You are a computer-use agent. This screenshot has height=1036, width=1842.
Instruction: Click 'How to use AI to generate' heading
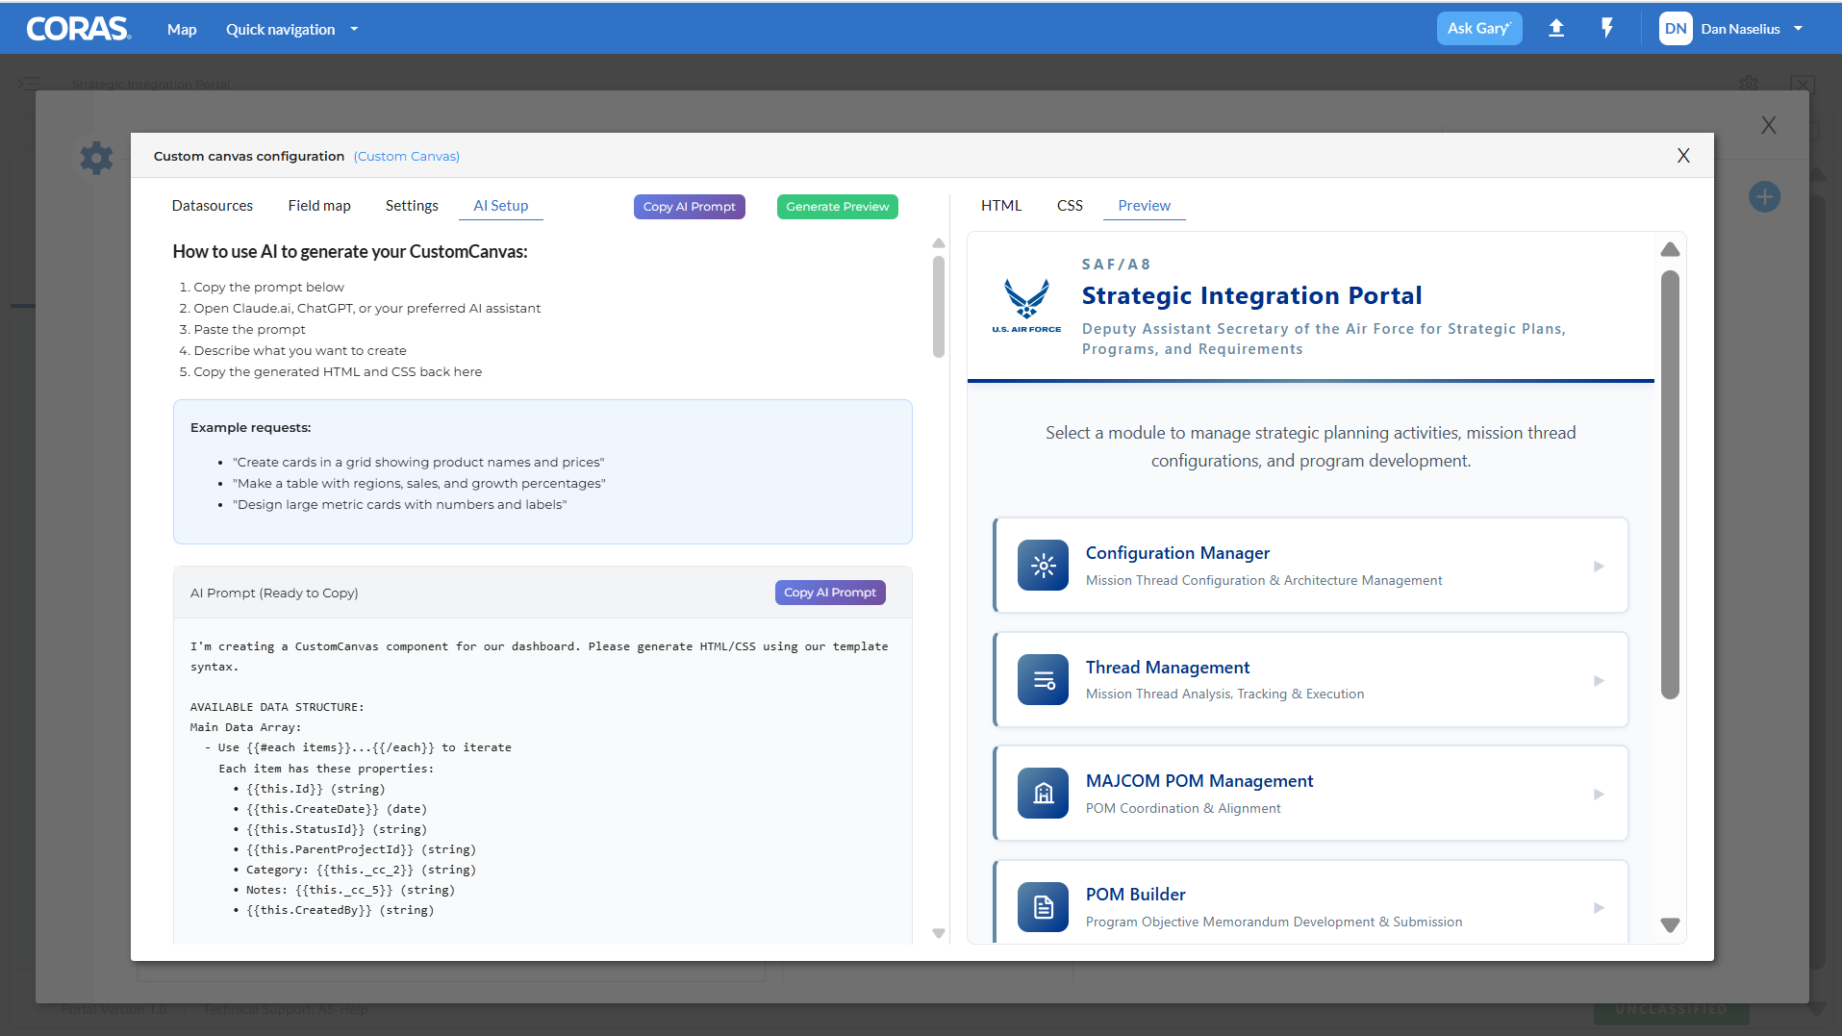(350, 252)
